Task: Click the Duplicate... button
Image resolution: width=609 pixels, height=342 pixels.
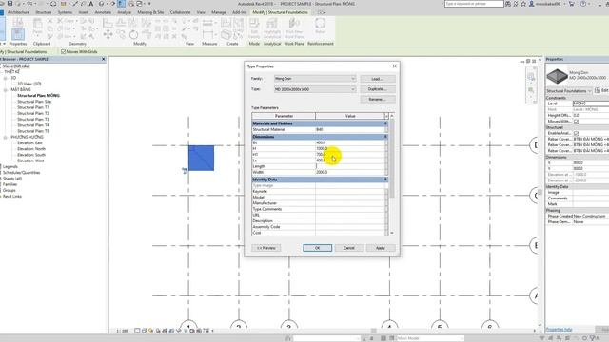Action: click(x=378, y=89)
